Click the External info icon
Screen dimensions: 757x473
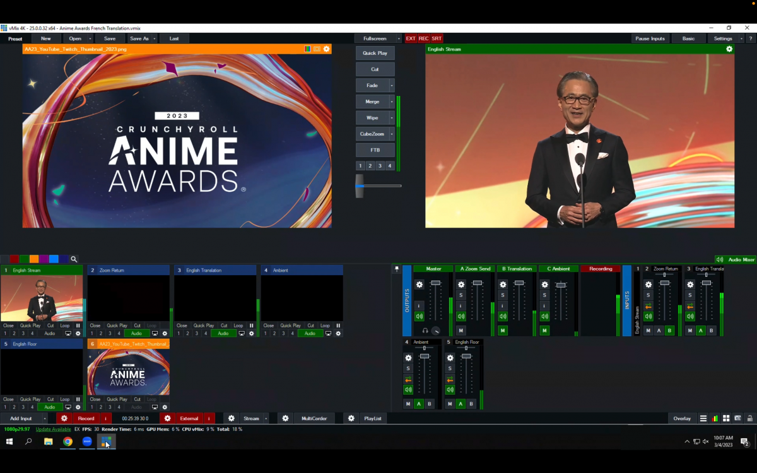click(x=209, y=418)
